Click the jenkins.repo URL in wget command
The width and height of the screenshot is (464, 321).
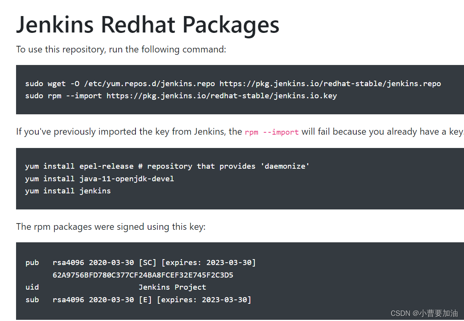pyautogui.click(x=330, y=84)
